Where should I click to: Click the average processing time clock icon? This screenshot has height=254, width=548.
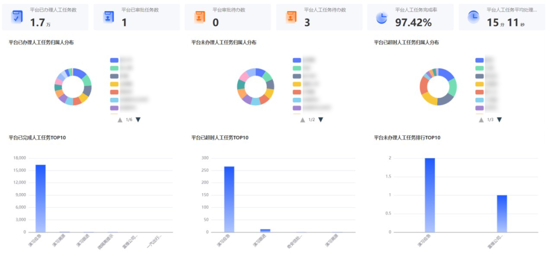pyautogui.click(x=473, y=17)
